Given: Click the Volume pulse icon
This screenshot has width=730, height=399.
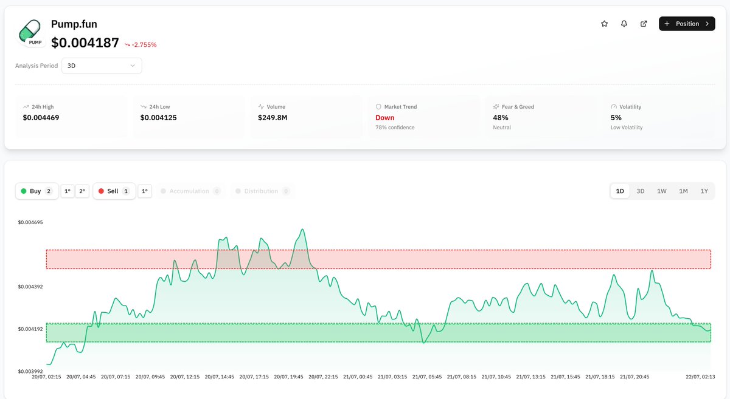Looking at the screenshot, I should tap(261, 107).
